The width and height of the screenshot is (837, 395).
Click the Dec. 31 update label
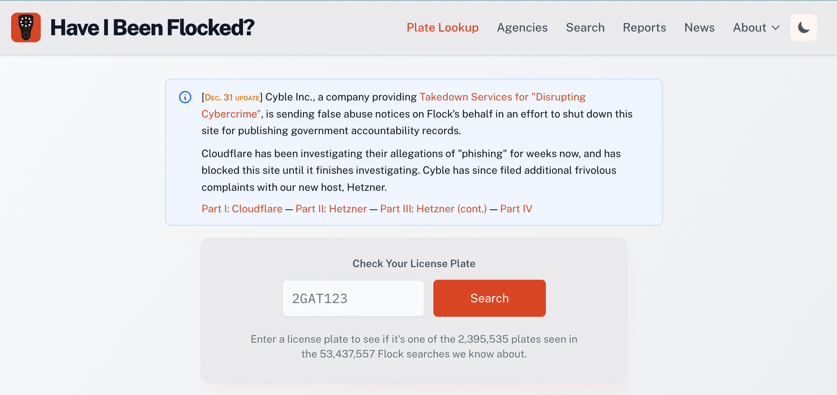coord(232,98)
